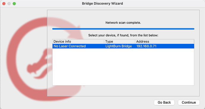Click the Select your device instruction label
Image resolution: width=205 pixels, height=109 pixels.
click(x=123, y=35)
